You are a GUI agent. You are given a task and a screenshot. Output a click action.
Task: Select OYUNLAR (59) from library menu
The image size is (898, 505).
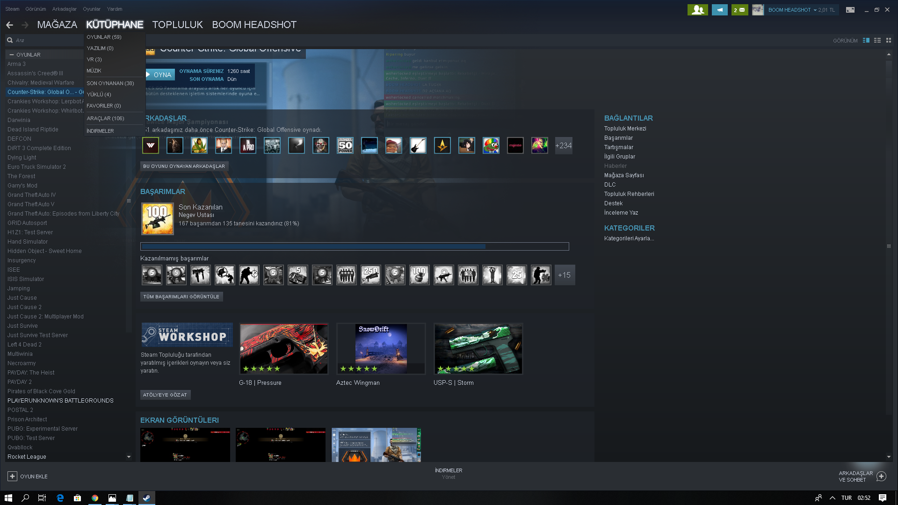(x=104, y=37)
